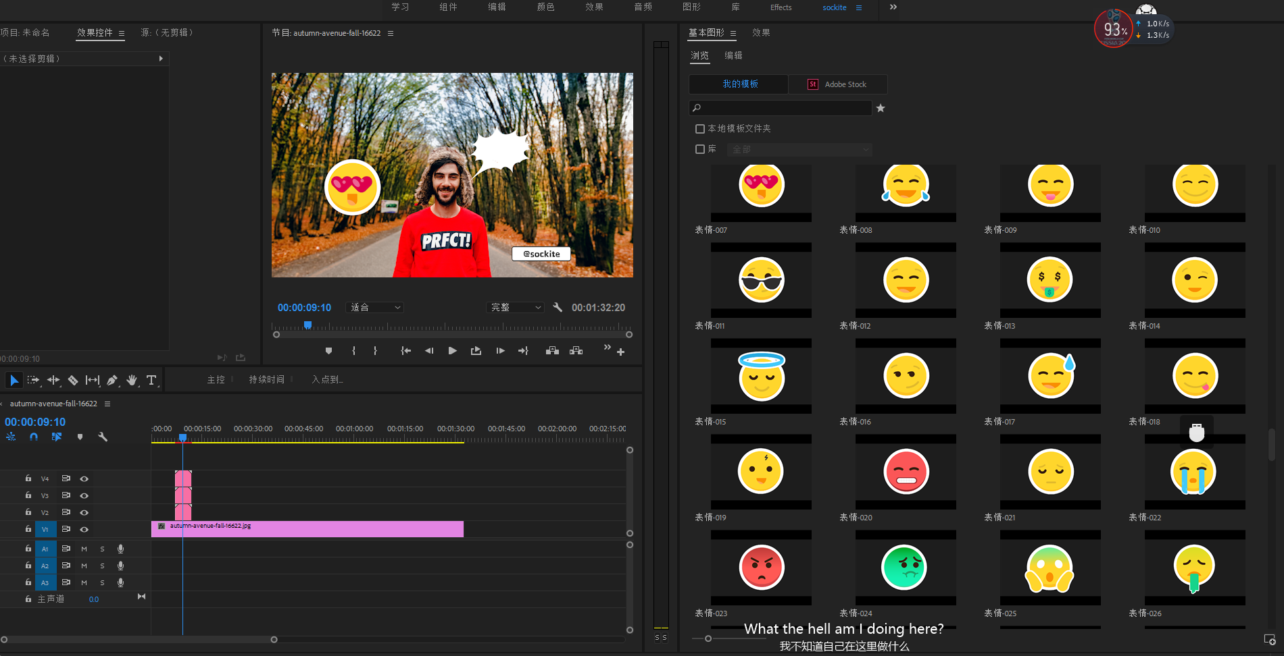Image resolution: width=1284 pixels, height=656 pixels.
Task: Go to In point in Program monitor
Action: [405, 351]
